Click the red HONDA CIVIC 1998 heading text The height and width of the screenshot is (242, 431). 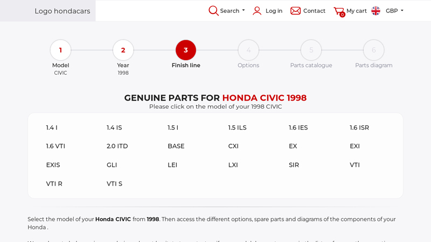265,98
